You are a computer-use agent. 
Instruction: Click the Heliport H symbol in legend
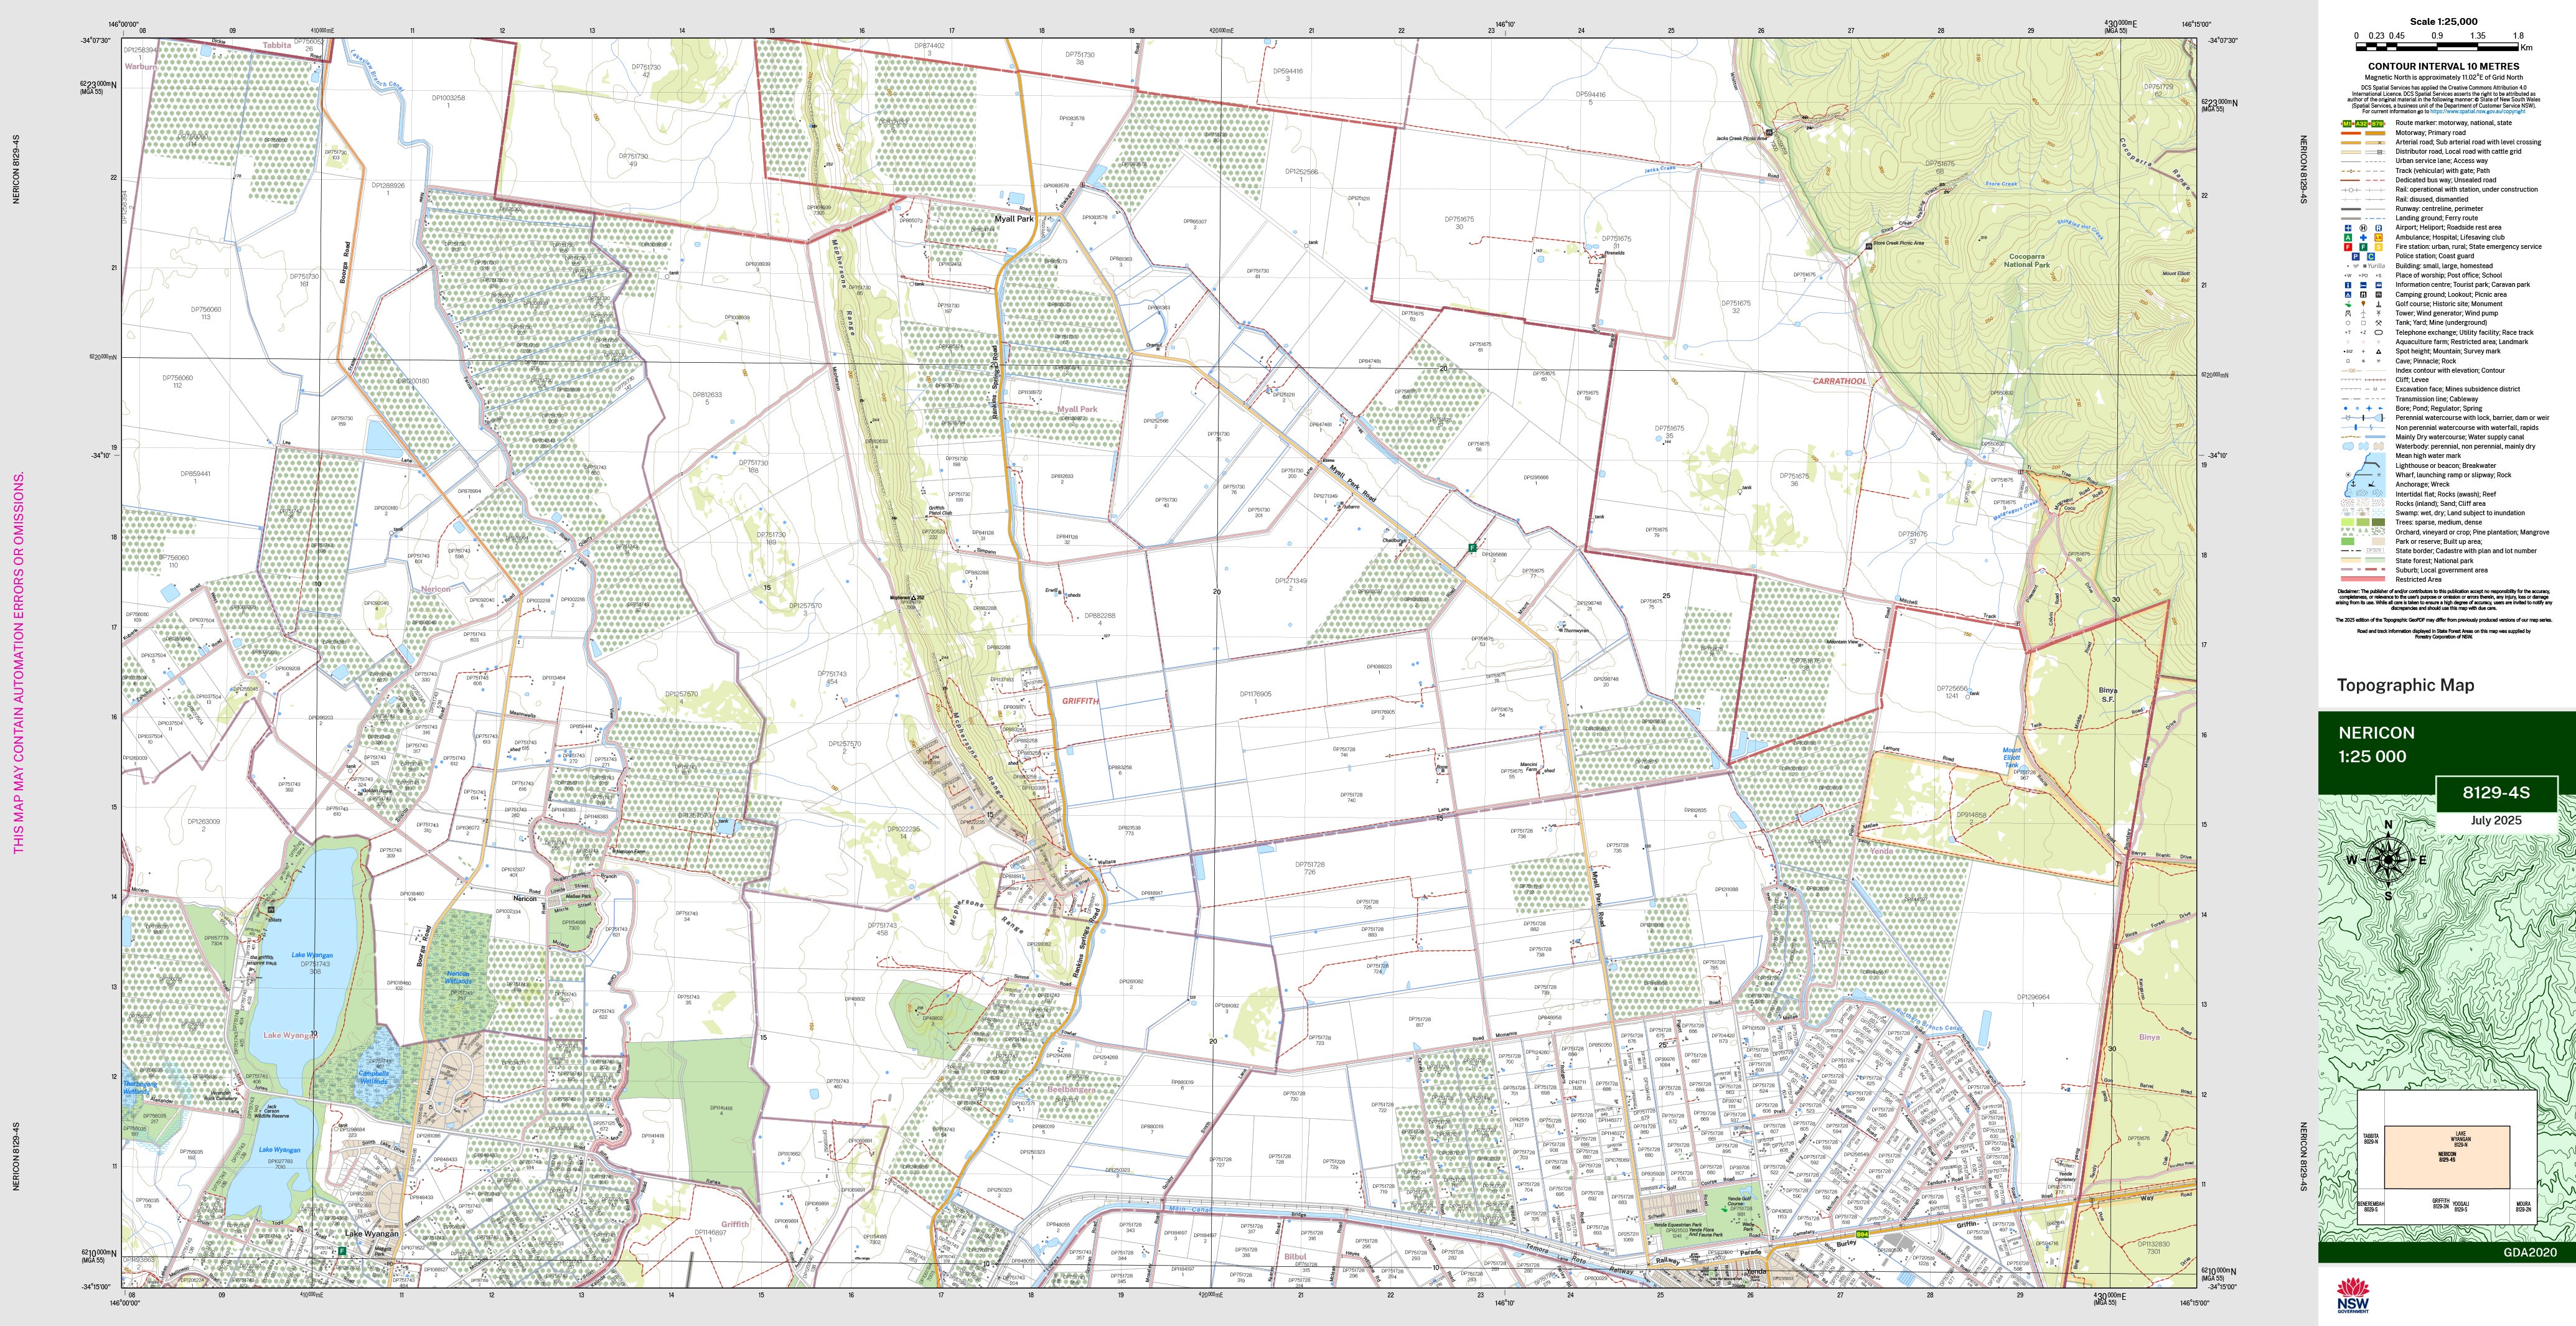pyautogui.click(x=2363, y=228)
